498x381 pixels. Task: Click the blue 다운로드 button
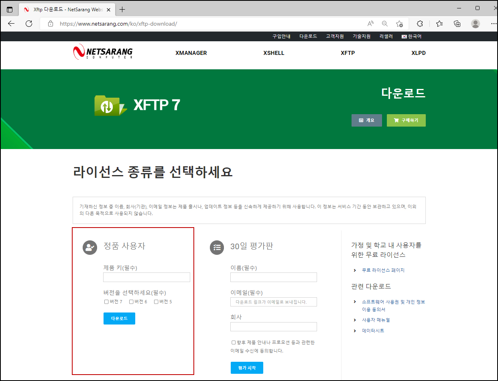tap(119, 319)
